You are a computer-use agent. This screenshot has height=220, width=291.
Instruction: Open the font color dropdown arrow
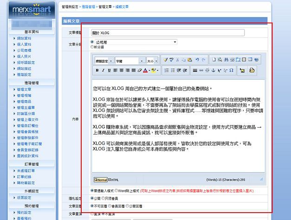(x=149, y=71)
